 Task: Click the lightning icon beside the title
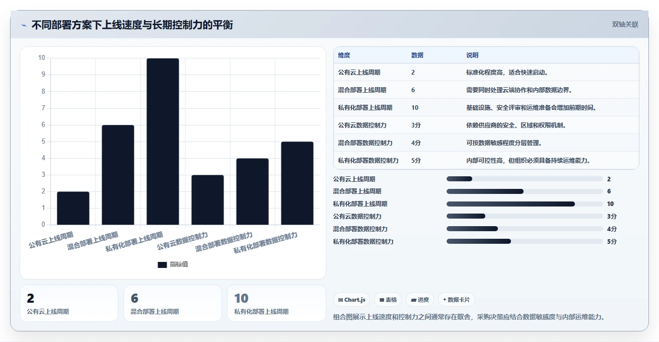pos(24,25)
